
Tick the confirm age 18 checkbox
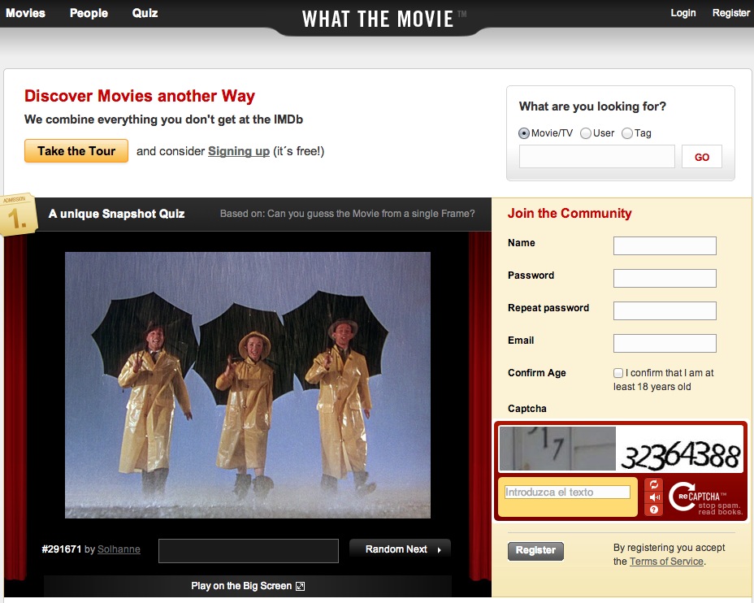[x=618, y=373]
